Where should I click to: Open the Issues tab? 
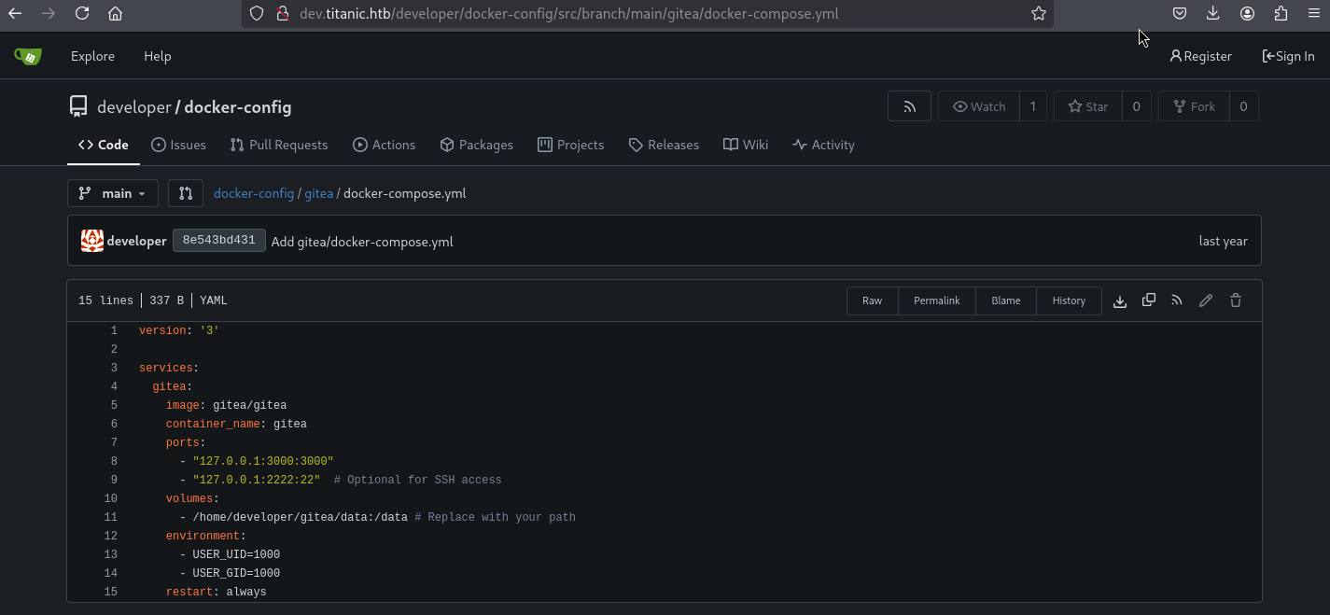[x=178, y=145]
